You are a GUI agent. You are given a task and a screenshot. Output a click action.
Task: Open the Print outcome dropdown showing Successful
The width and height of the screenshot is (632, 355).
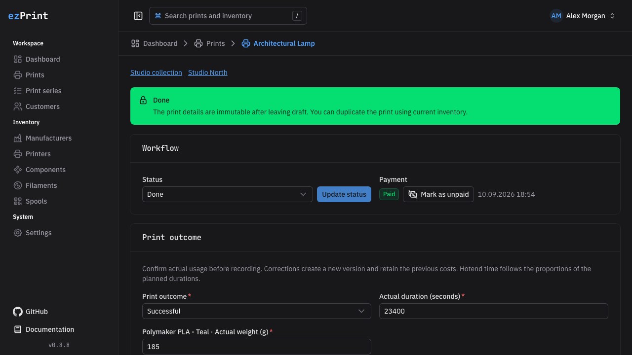tap(257, 311)
